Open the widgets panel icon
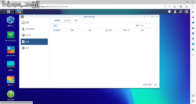The image size is (196, 104). [186, 12]
